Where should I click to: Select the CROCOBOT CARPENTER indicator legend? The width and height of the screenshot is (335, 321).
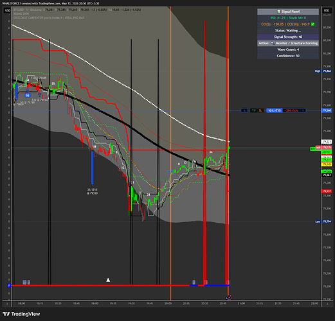coord(49,18)
